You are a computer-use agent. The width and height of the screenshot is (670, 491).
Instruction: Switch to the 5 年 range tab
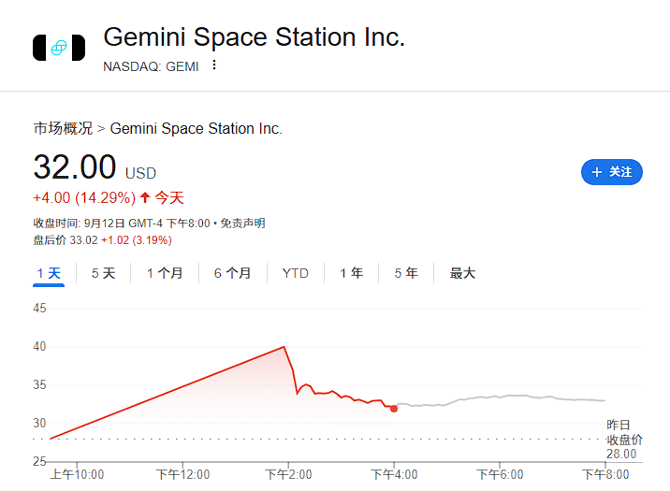coord(406,273)
